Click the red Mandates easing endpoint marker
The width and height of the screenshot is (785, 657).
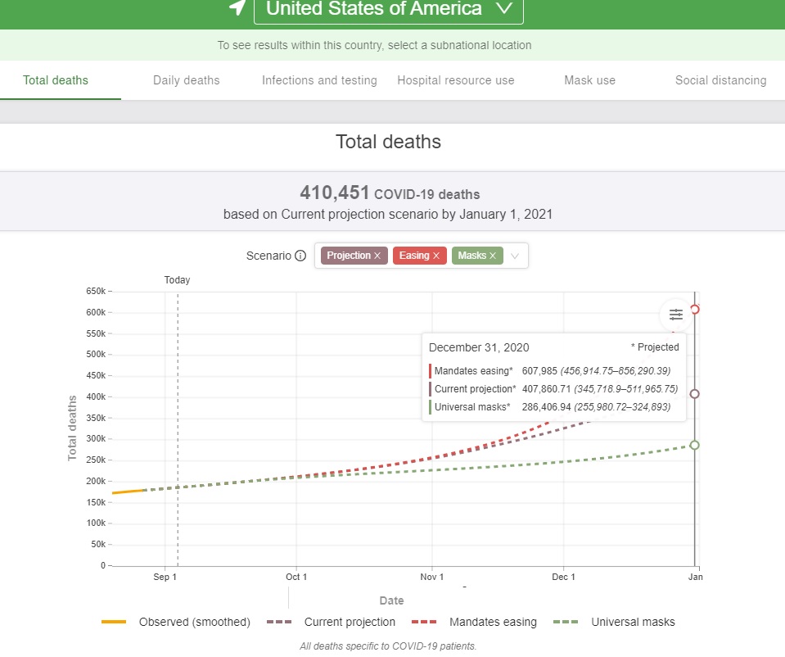coord(694,309)
